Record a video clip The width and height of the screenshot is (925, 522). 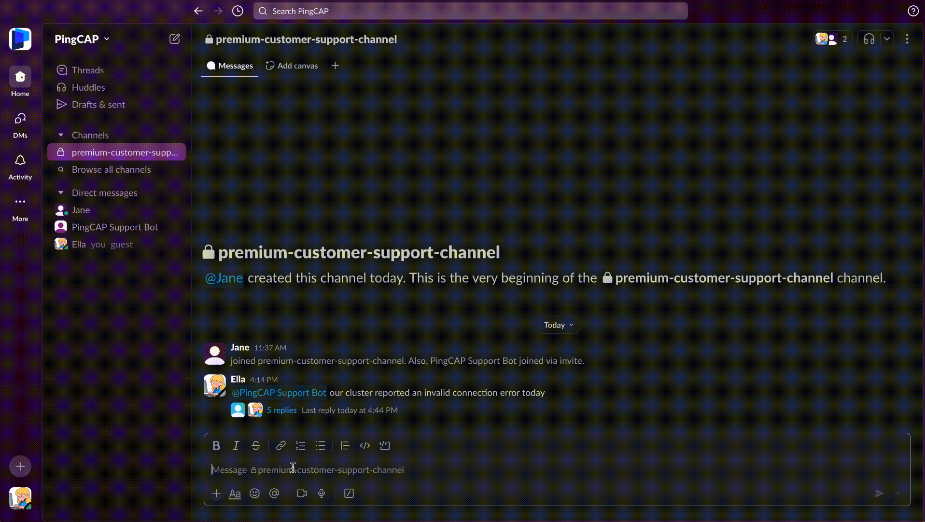(302, 494)
